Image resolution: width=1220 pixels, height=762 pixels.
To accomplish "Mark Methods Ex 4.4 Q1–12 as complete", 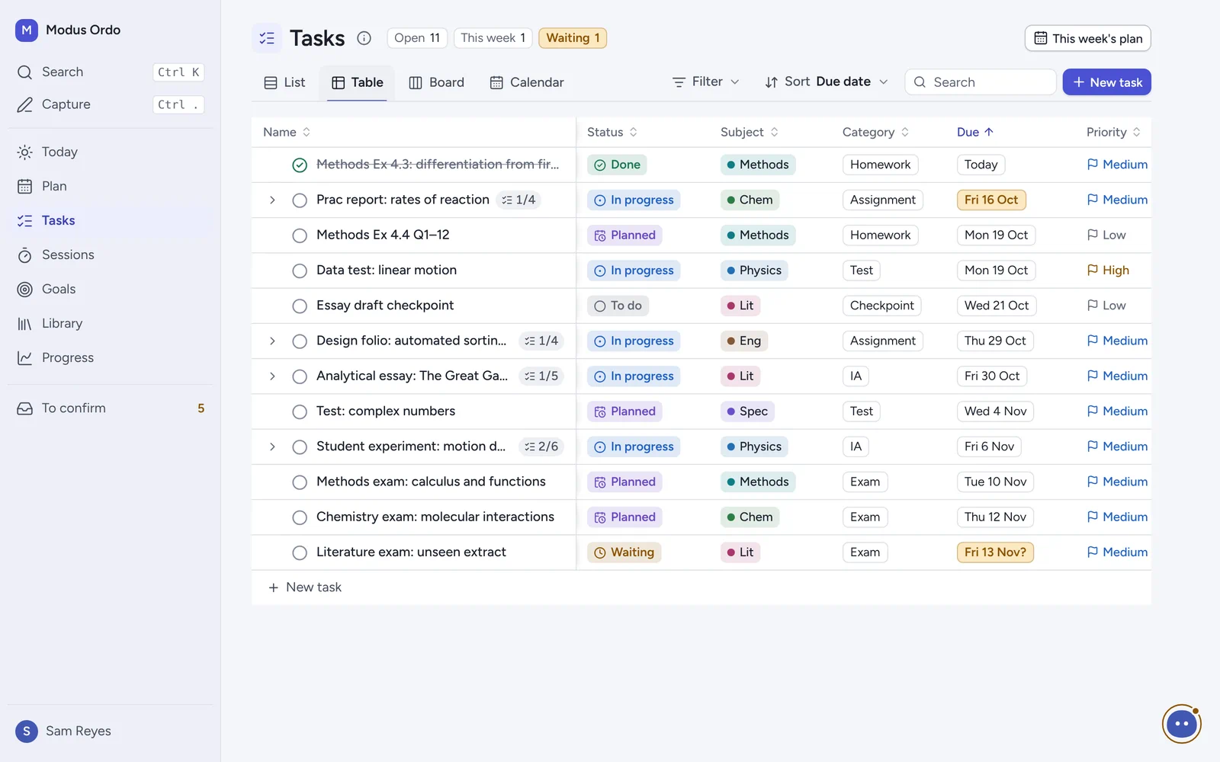I will (300, 235).
